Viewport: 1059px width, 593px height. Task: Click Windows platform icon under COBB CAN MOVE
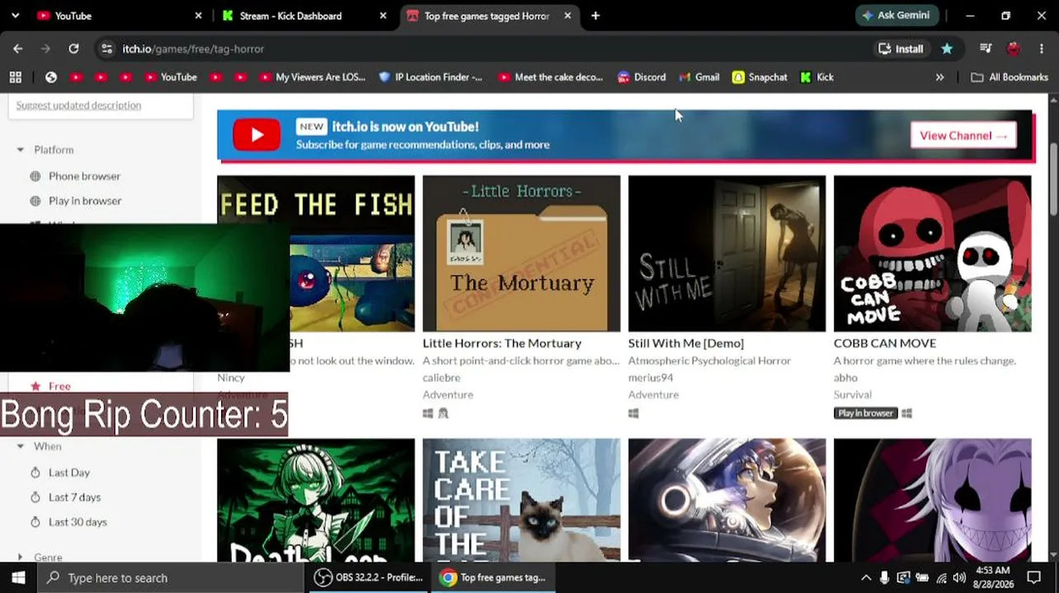pos(906,413)
